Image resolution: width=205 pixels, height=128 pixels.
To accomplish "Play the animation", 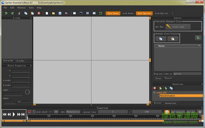I will (14, 114).
